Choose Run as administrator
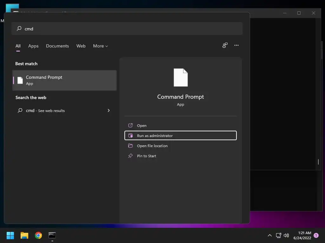This screenshot has width=325, height=243. pos(180,135)
